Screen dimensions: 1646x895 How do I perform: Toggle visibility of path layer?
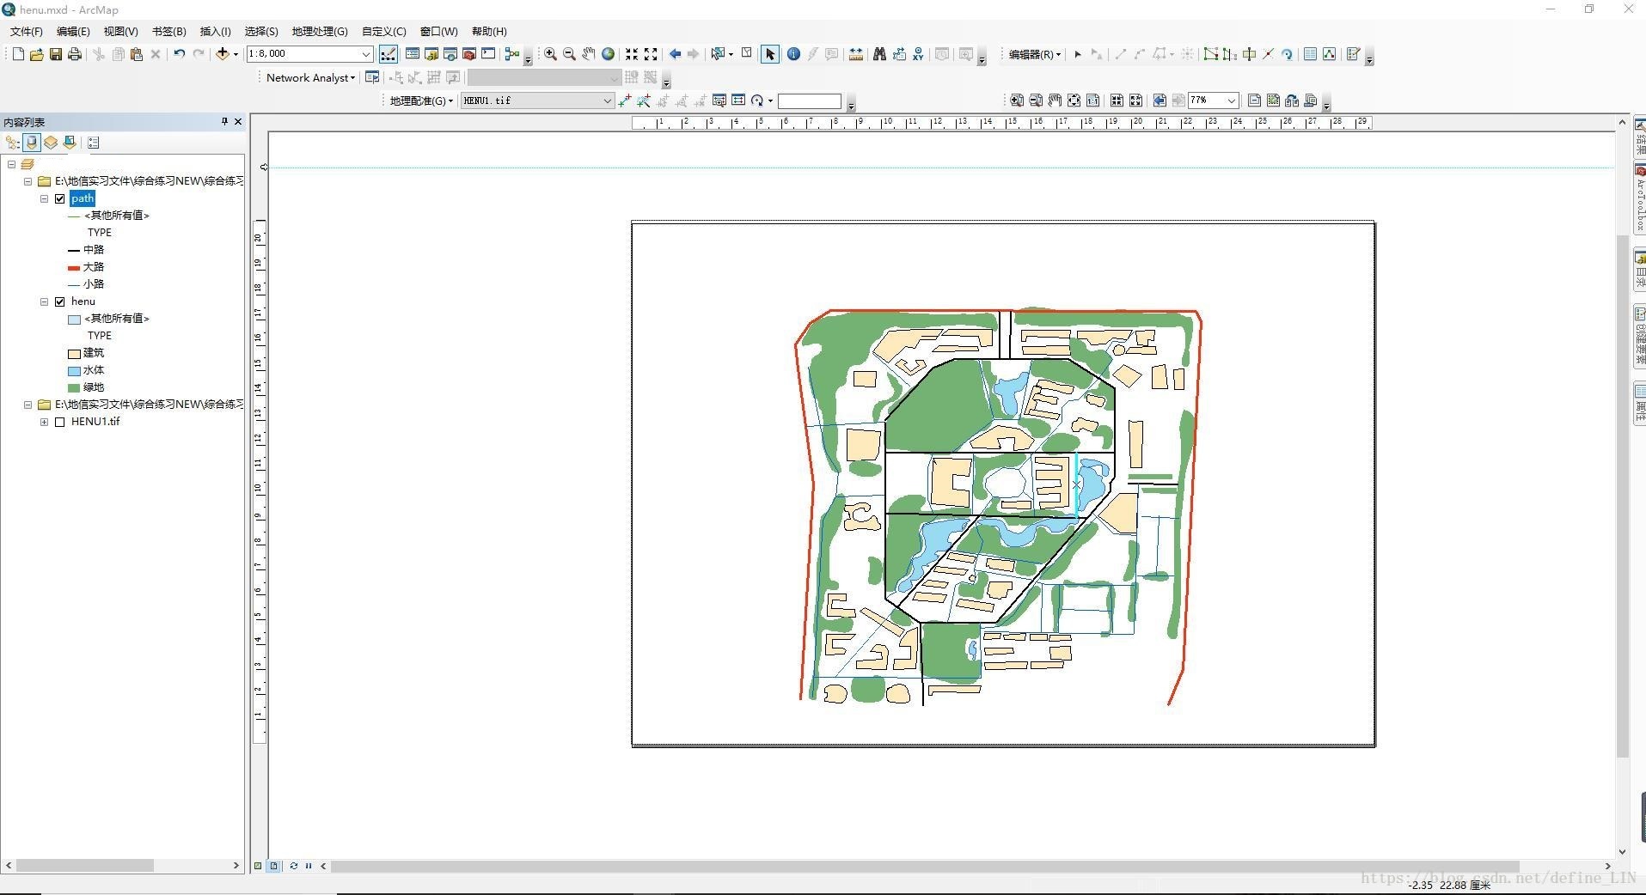tap(60, 198)
